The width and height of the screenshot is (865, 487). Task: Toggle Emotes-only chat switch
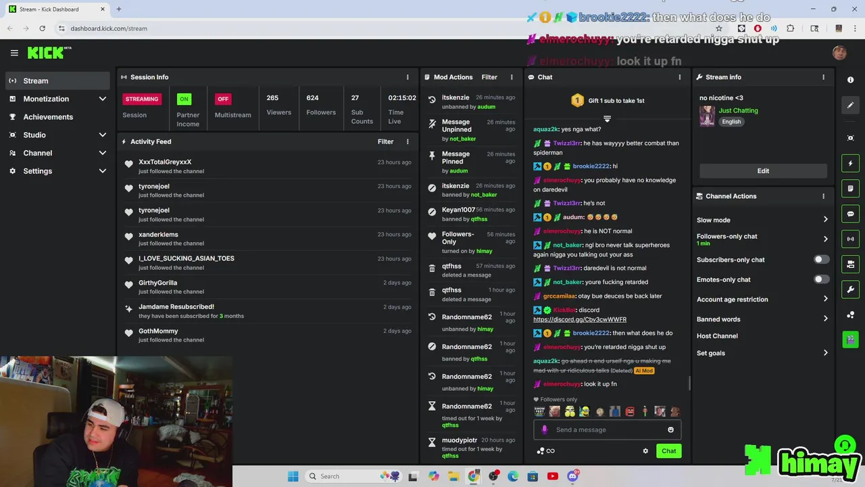(x=820, y=279)
